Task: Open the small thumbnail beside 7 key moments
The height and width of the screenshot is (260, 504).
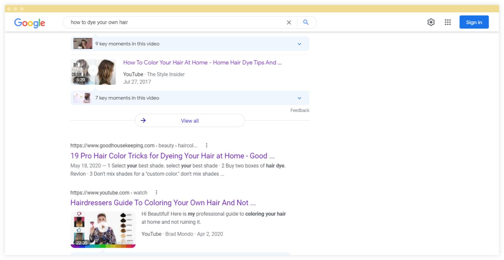Action: pos(83,98)
